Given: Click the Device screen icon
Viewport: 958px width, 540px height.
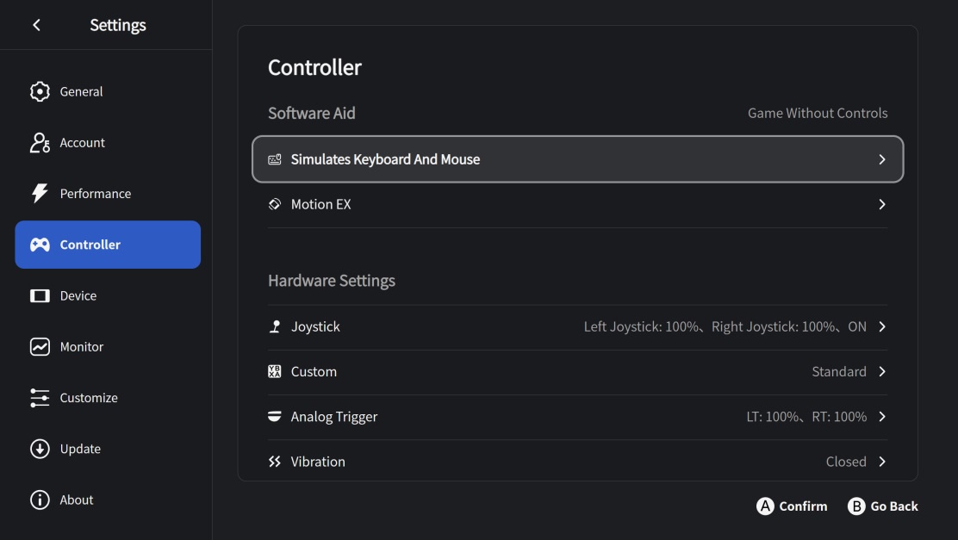Looking at the screenshot, I should coord(40,296).
